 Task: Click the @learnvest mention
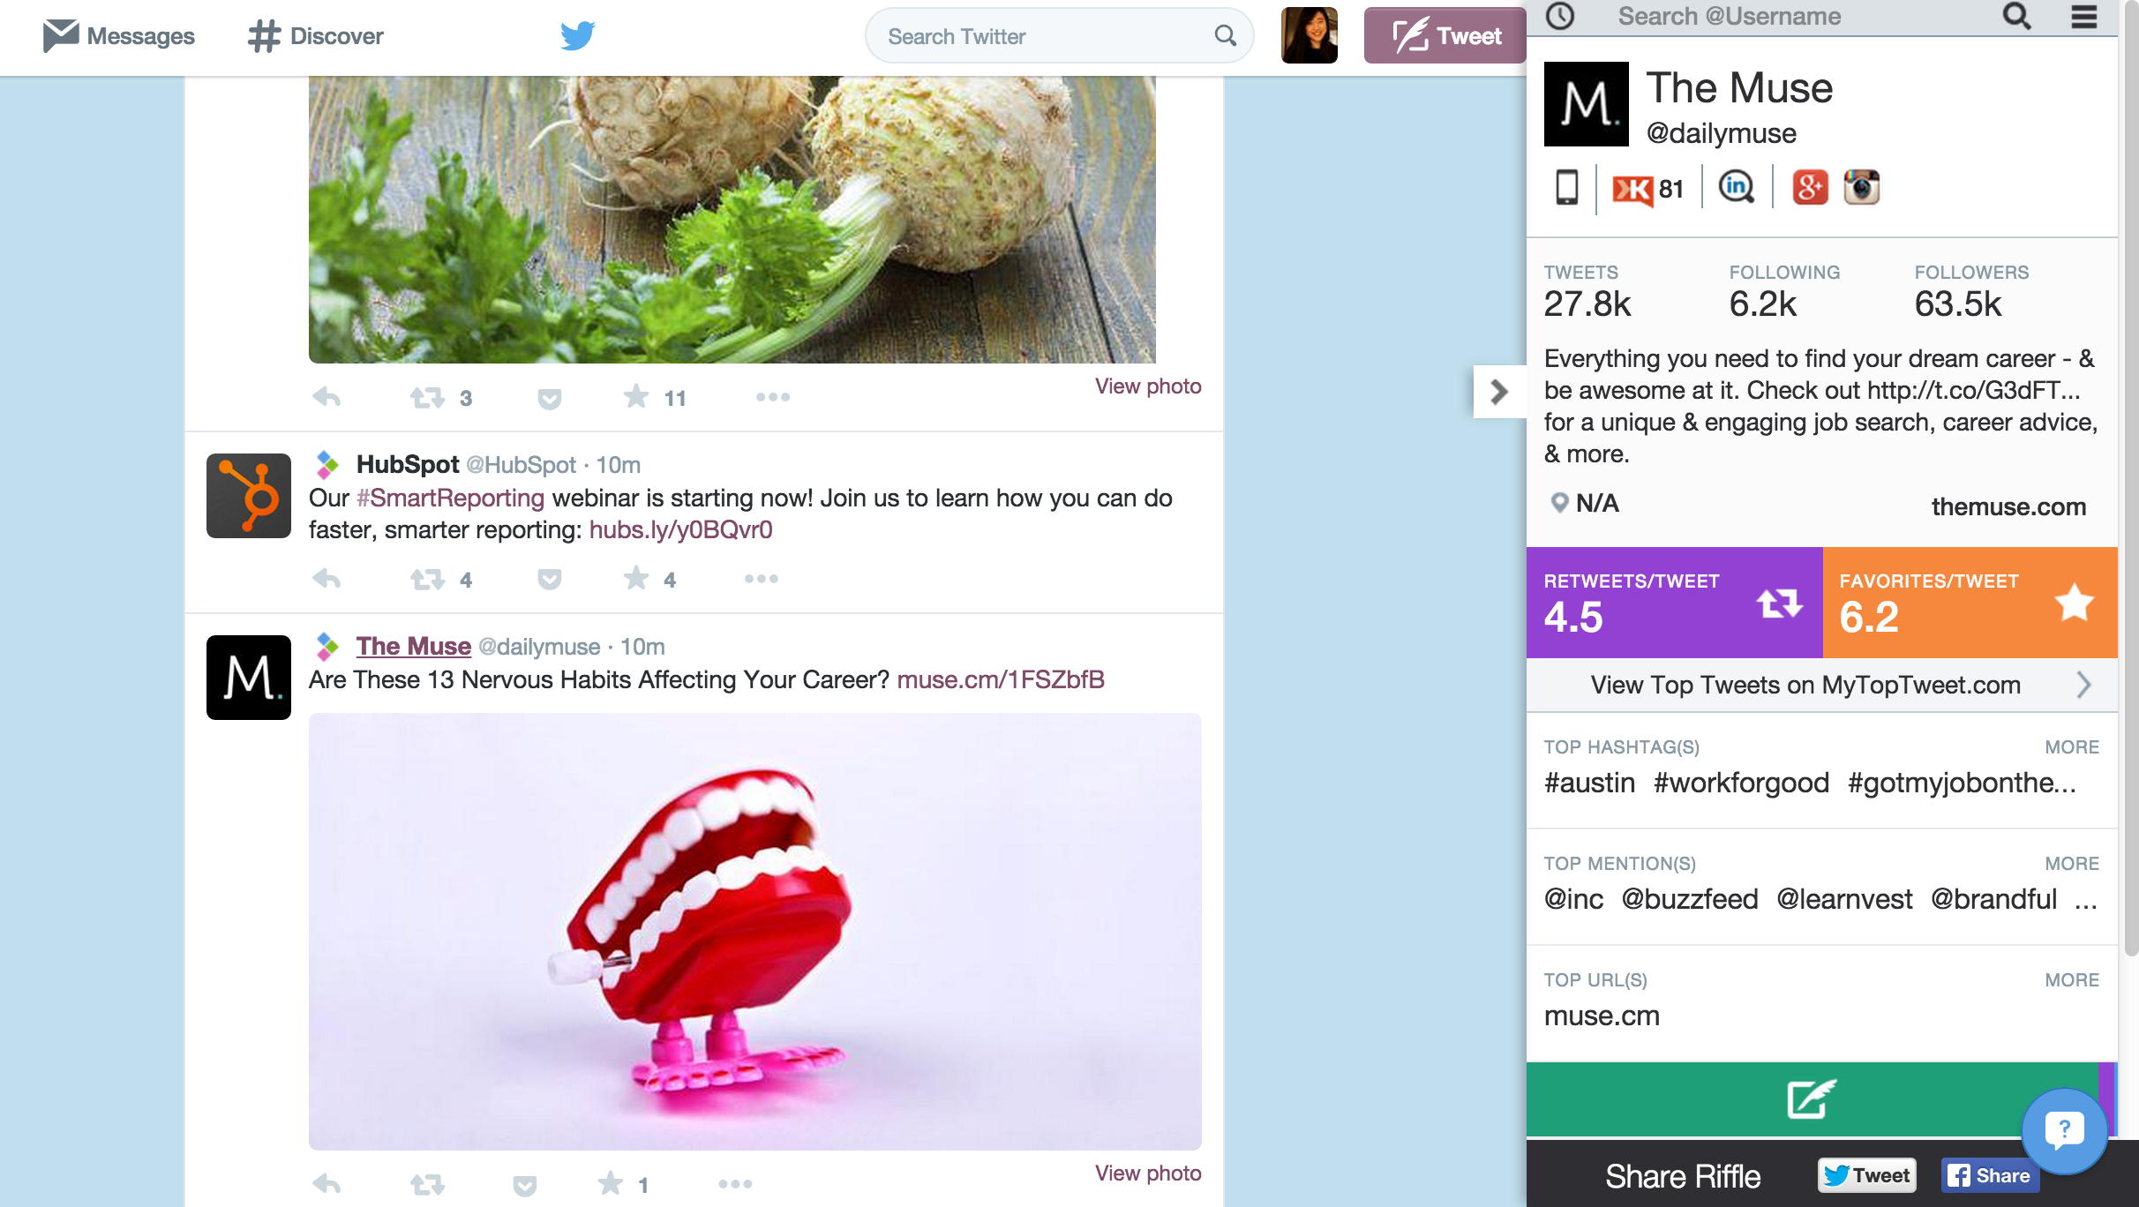click(x=1844, y=899)
